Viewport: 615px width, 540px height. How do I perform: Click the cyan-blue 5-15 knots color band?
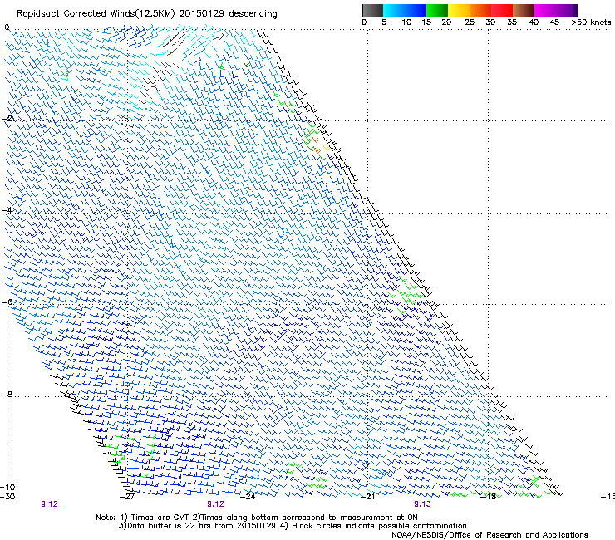[405, 10]
